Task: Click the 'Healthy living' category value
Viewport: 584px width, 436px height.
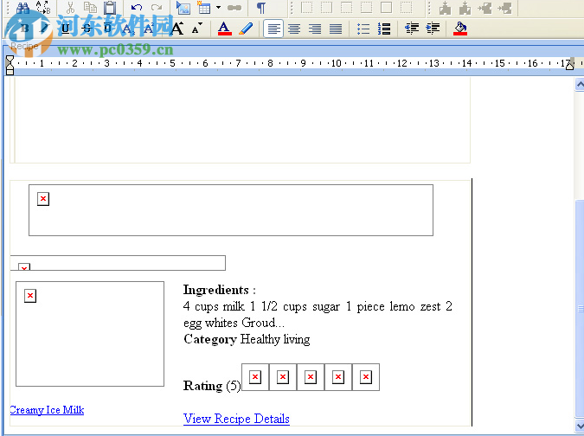Action: point(275,339)
